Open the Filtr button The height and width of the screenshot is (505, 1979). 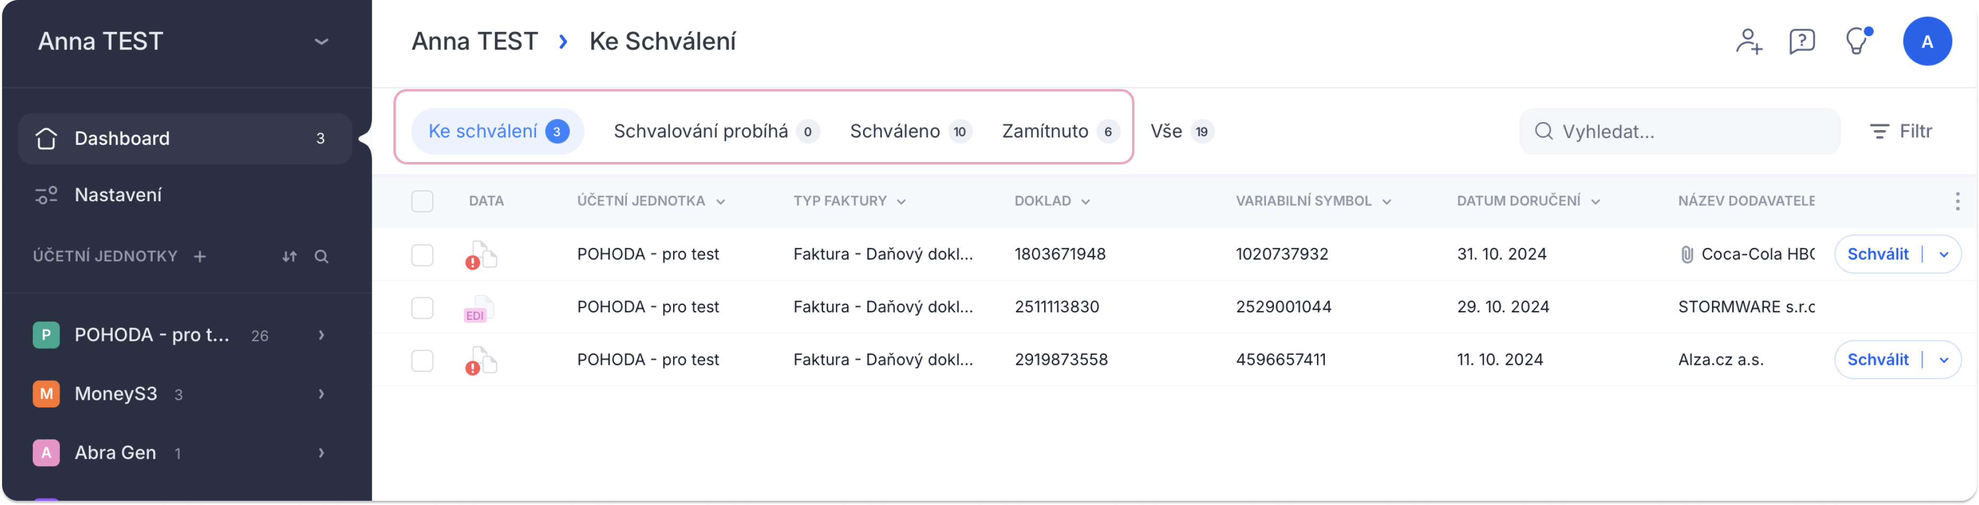click(1901, 131)
